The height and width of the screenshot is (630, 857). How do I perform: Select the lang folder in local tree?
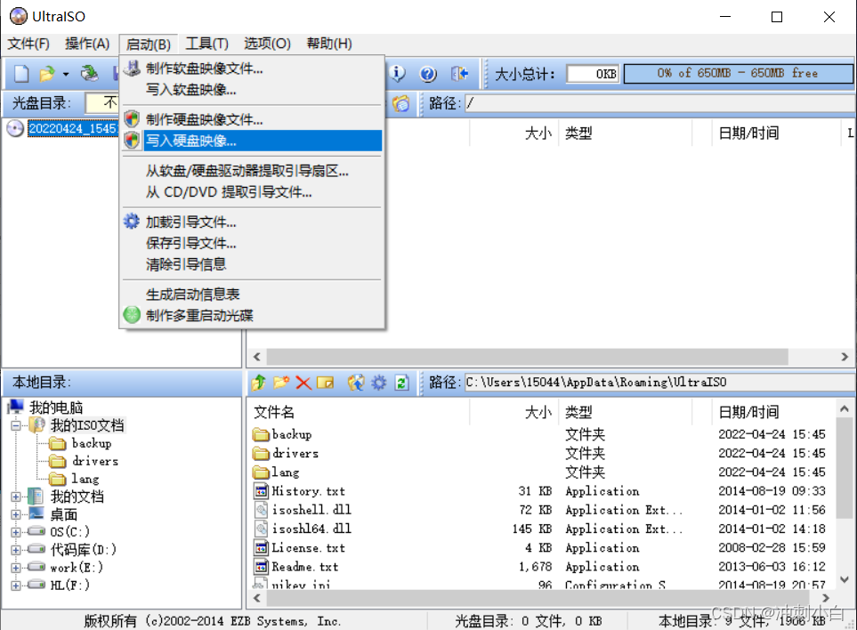click(85, 480)
